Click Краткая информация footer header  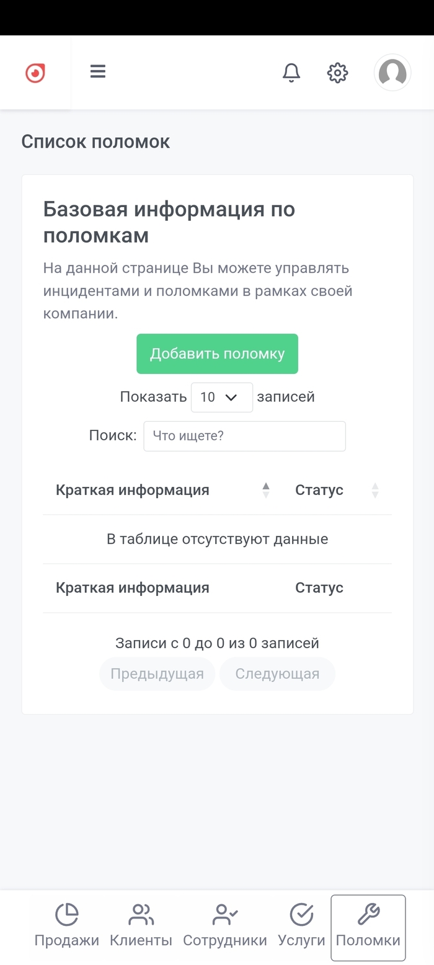(x=133, y=588)
